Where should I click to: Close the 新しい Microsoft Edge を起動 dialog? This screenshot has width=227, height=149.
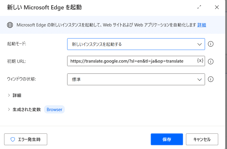[x=217, y=7]
